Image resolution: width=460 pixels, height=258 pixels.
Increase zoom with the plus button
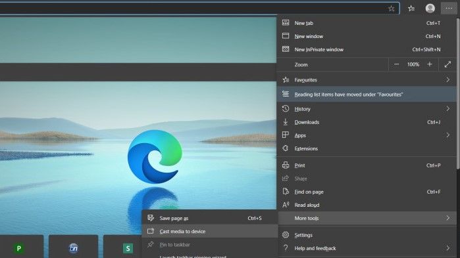430,64
